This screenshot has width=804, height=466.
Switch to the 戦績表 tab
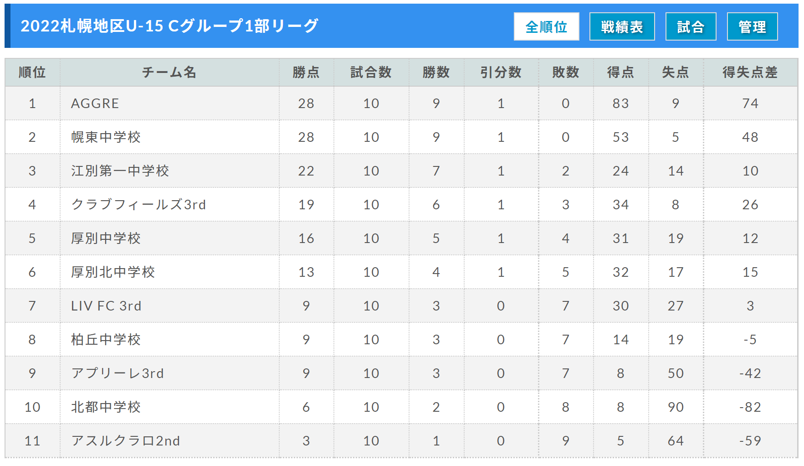pyautogui.click(x=622, y=26)
